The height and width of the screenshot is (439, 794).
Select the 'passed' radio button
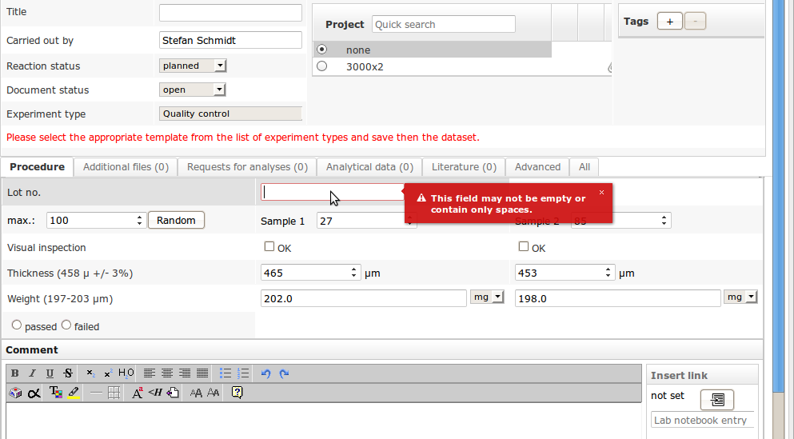point(17,325)
